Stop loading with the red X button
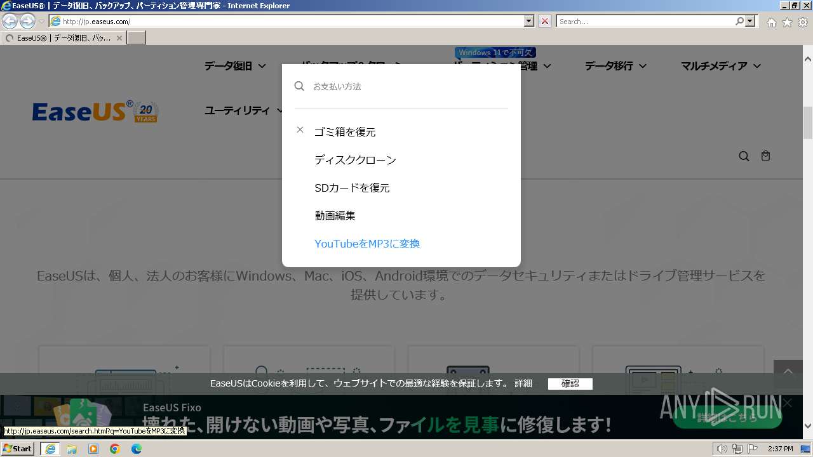 pos(545,21)
